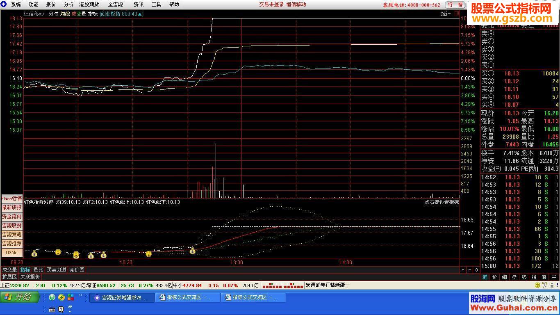This screenshot has width=560, height=315.
Task: Select the 关联报价 tab
Action: (x=30, y=277)
